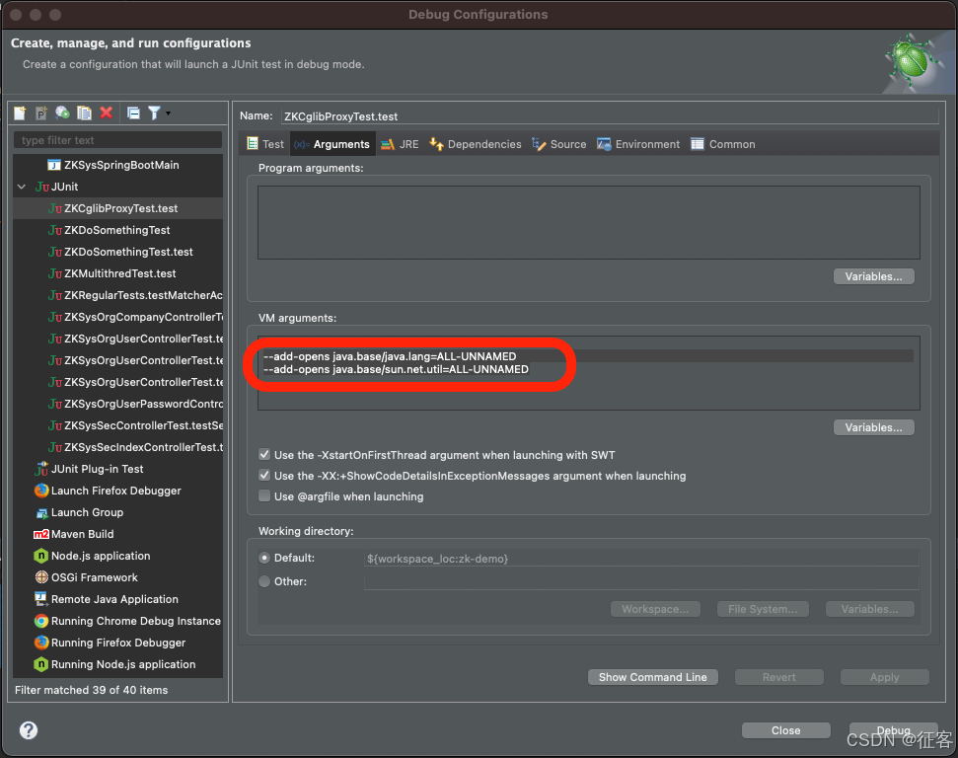Image resolution: width=958 pixels, height=758 pixels.
Task: Click the JUnit category icon
Action: pyautogui.click(x=41, y=187)
